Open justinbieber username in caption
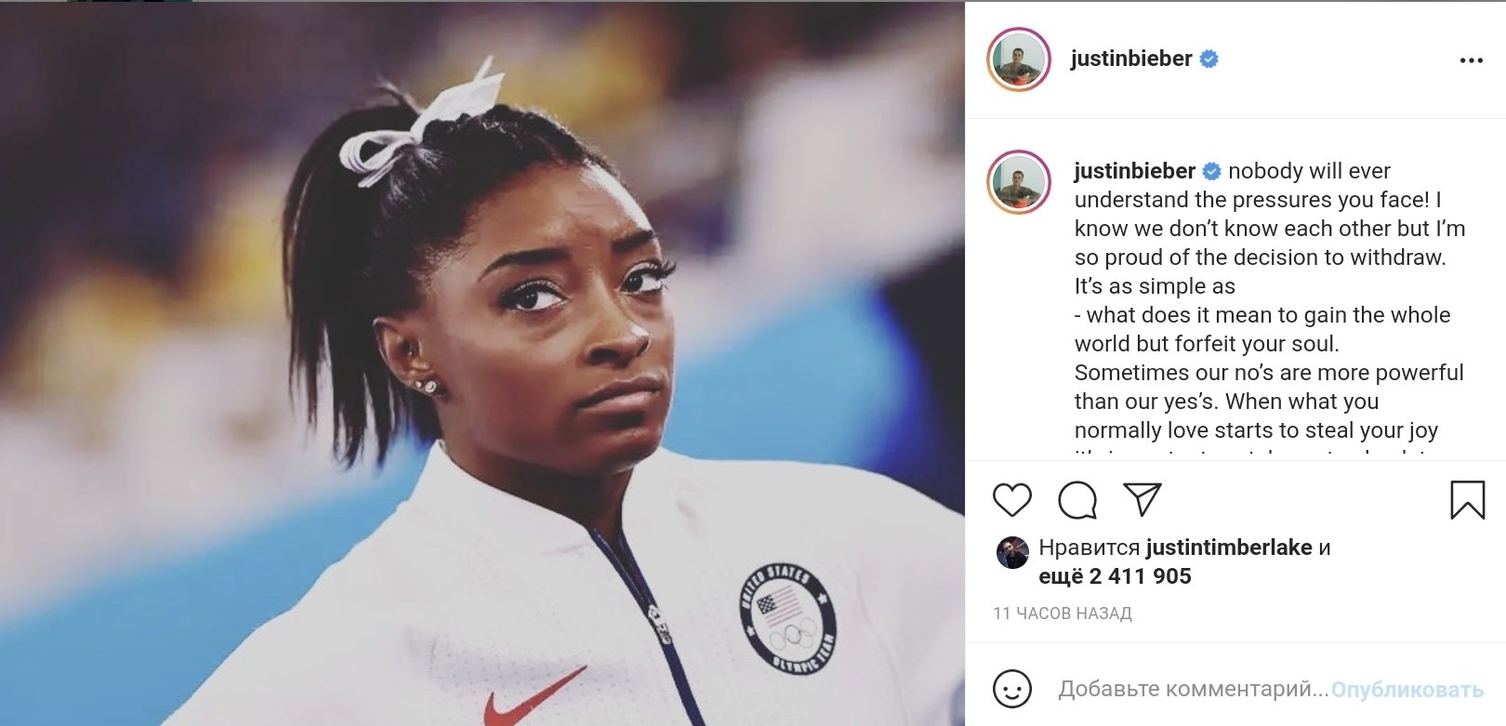The height and width of the screenshot is (726, 1506). tap(1135, 171)
